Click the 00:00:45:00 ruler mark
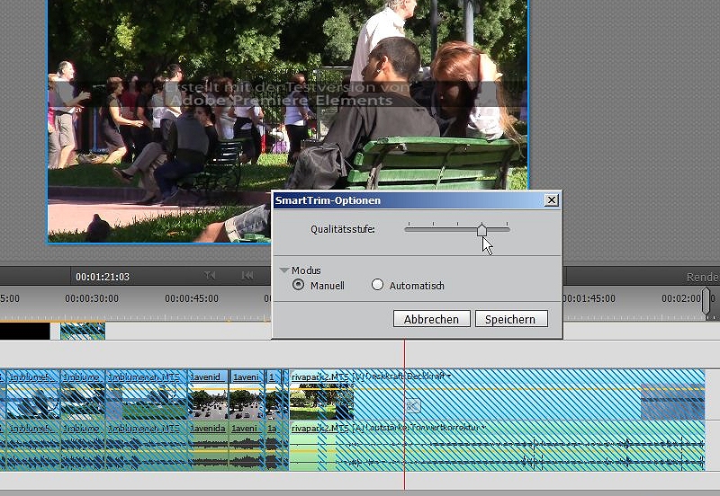The width and height of the screenshot is (720, 496). [192, 298]
